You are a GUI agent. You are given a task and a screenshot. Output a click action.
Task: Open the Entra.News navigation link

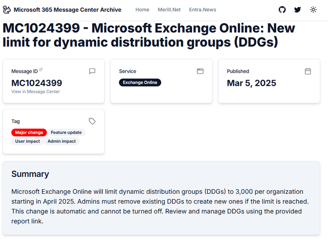tap(202, 10)
